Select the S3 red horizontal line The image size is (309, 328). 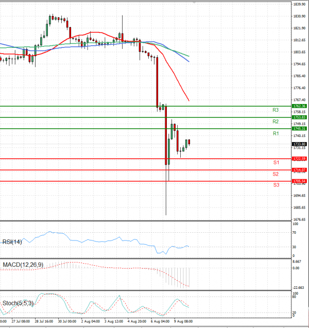click(146, 181)
